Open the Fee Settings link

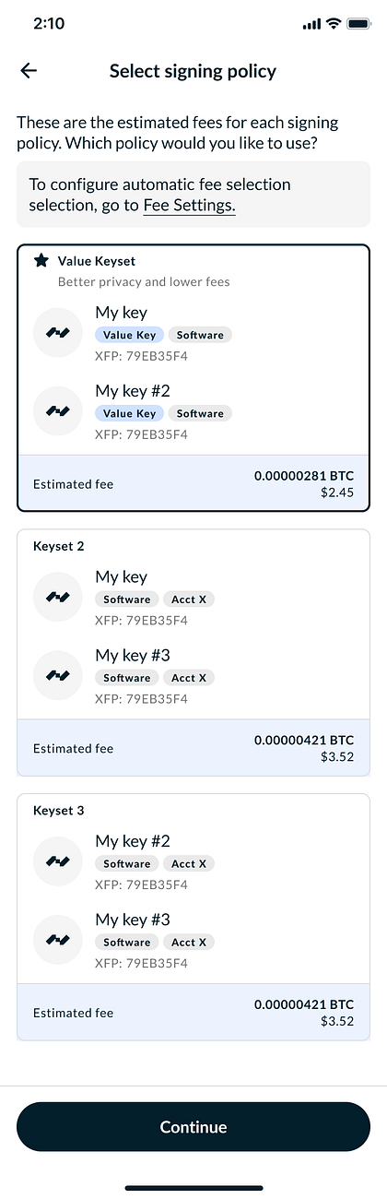click(x=190, y=206)
